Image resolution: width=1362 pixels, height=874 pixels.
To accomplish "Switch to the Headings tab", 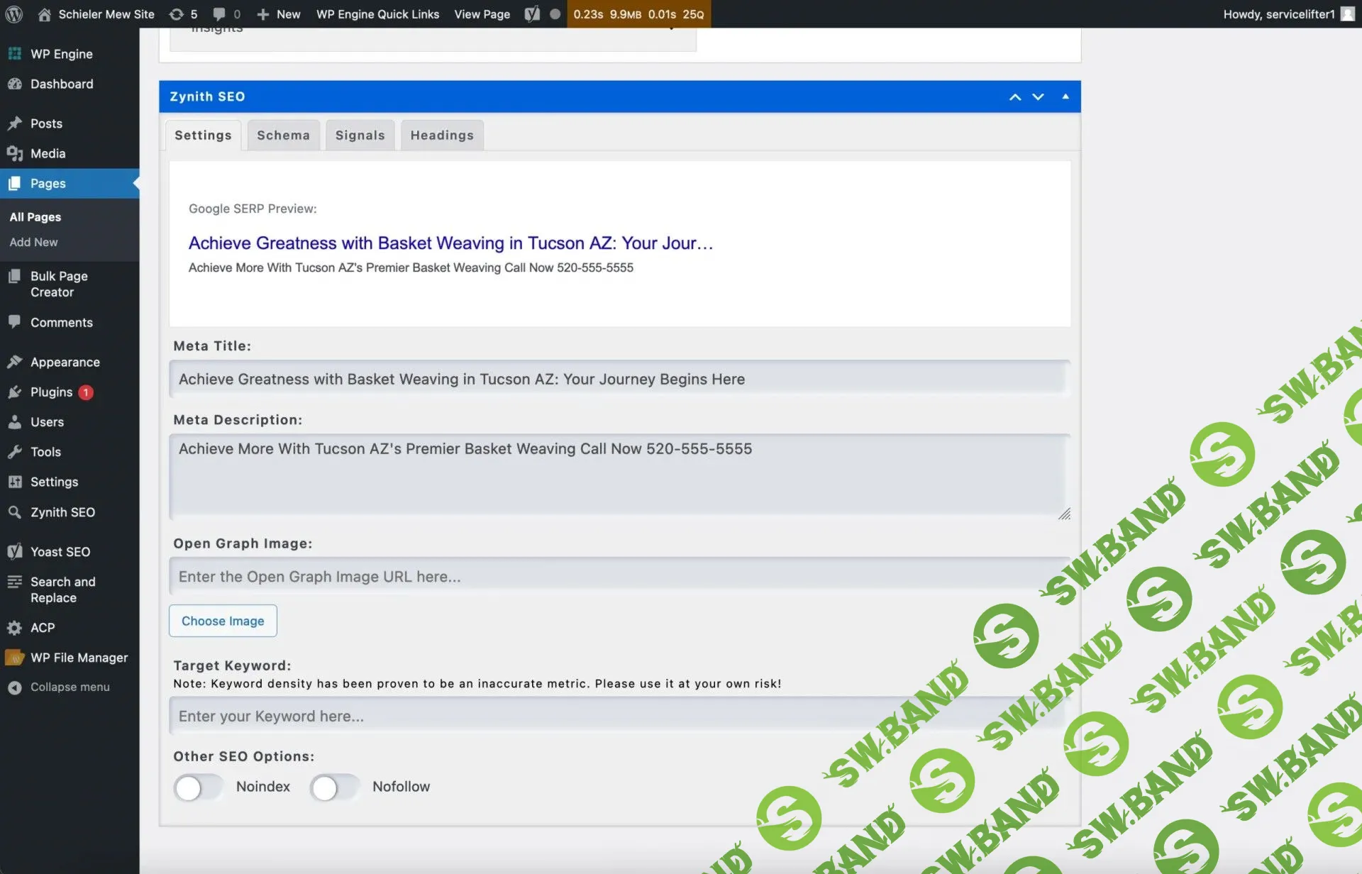I will coord(441,135).
